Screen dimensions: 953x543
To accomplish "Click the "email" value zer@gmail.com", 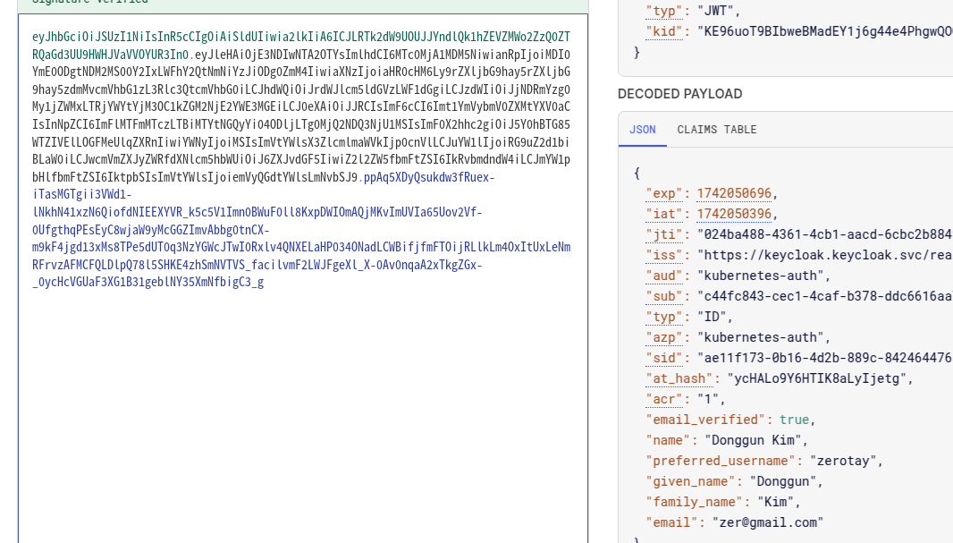I will click(x=766, y=522).
